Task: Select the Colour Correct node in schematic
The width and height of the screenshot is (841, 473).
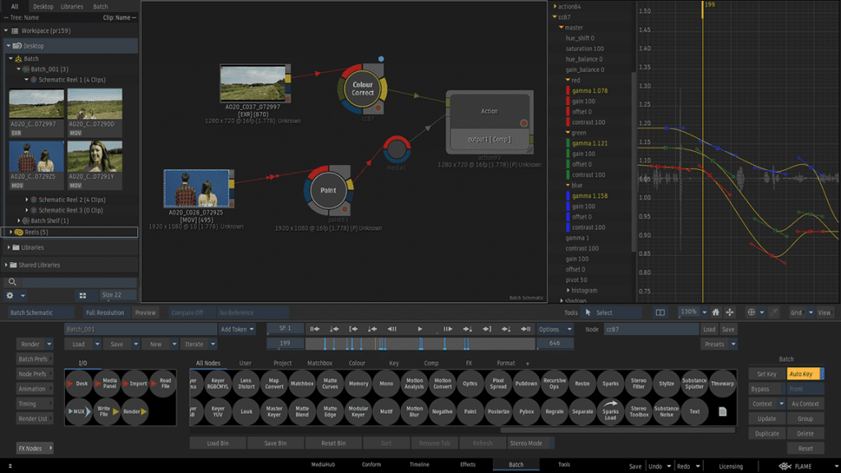Action: click(362, 89)
